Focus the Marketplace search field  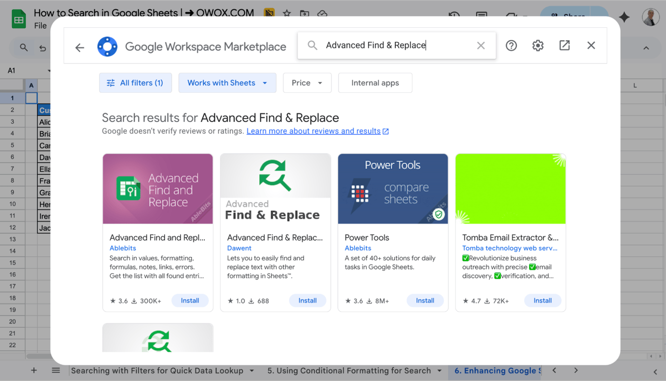click(x=397, y=45)
